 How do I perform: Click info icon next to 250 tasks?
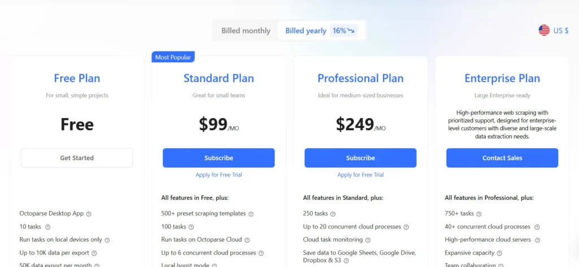pos(332,214)
